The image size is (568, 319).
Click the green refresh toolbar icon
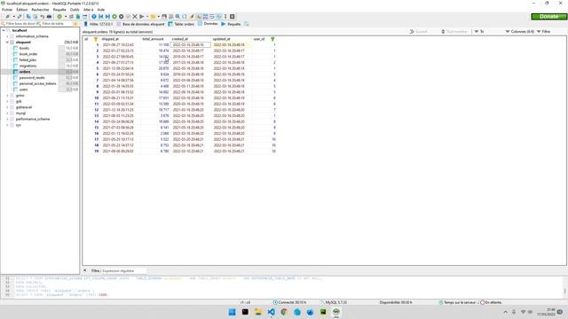(59, 17)
